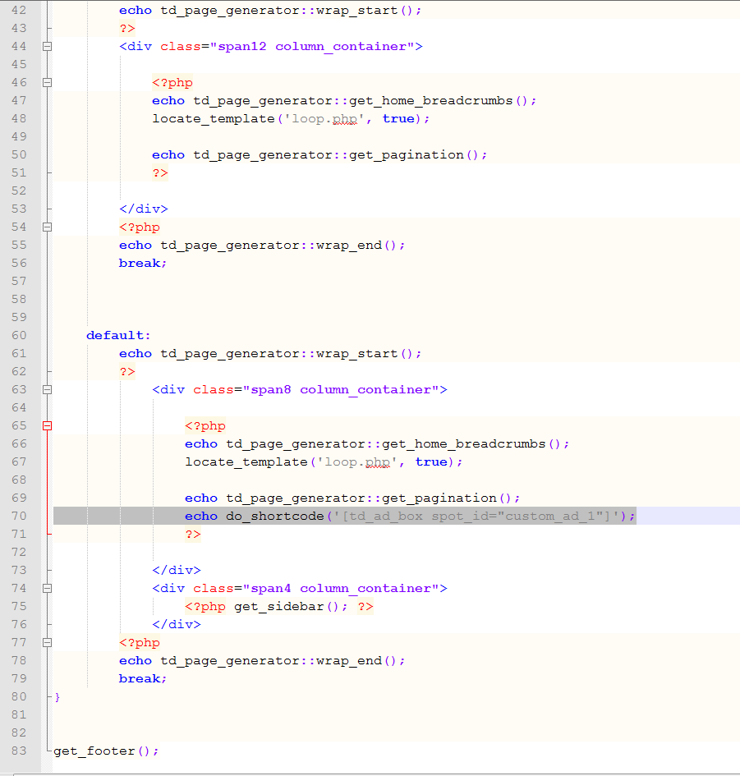
Task: Click 'get_pagination' on line 50
Action: point(407,155)
